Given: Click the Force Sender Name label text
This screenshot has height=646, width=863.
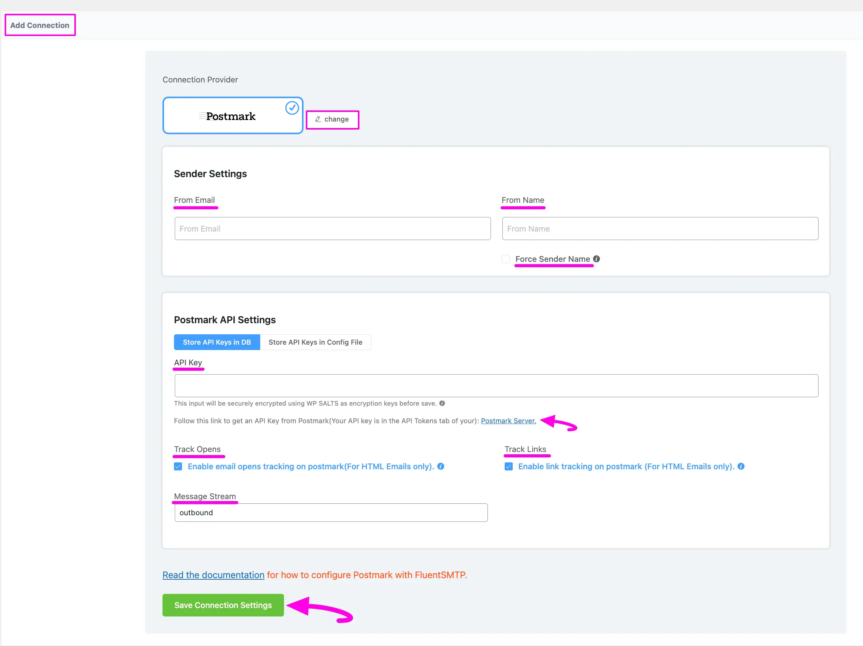Looking at the screenshot, I should pyautogui.click(x=553, y=259).
